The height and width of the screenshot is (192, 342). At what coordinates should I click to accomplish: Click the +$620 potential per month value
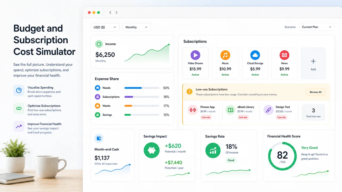pyautogui.click(x=173, y=146)
